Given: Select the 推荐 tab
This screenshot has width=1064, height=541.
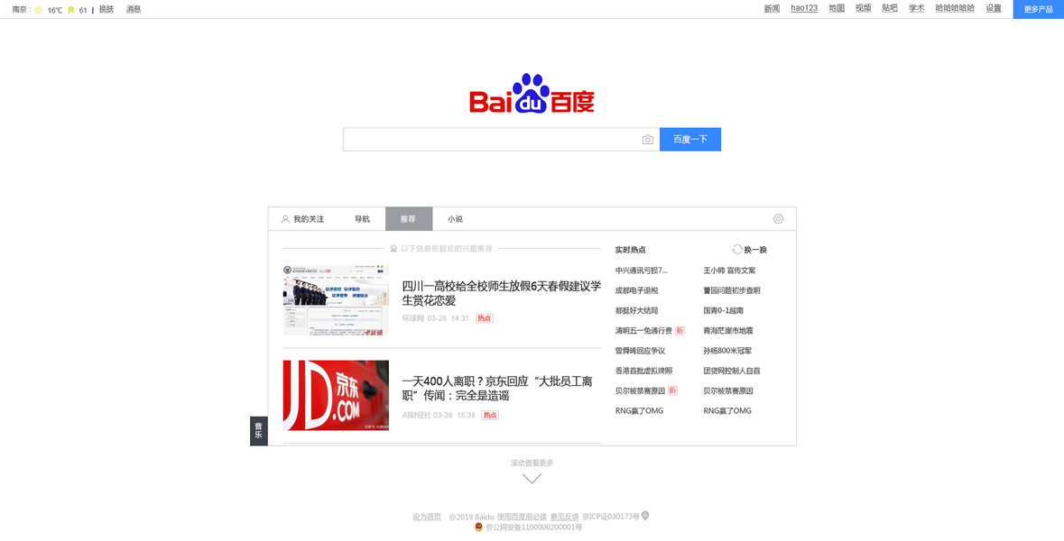Looking at the screenshot, I should [x=409, y=219].
